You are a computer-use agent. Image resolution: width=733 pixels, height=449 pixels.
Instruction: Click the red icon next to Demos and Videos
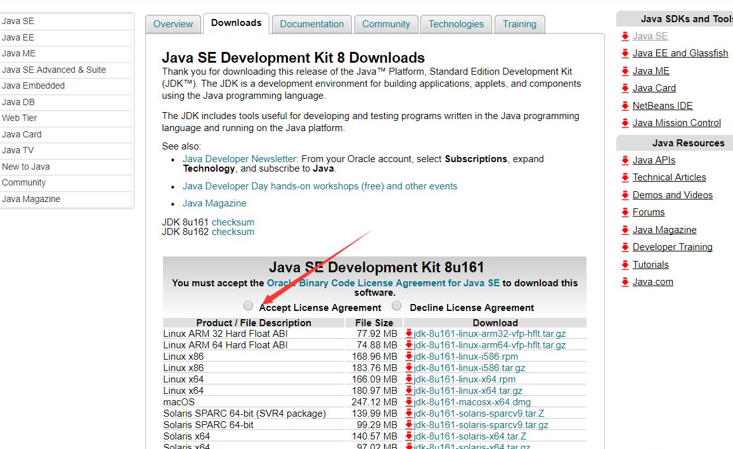[625, 196]
